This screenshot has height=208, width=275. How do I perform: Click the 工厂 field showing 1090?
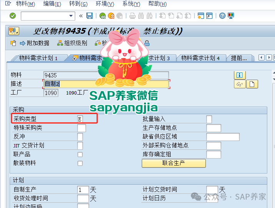pos(51,93)
